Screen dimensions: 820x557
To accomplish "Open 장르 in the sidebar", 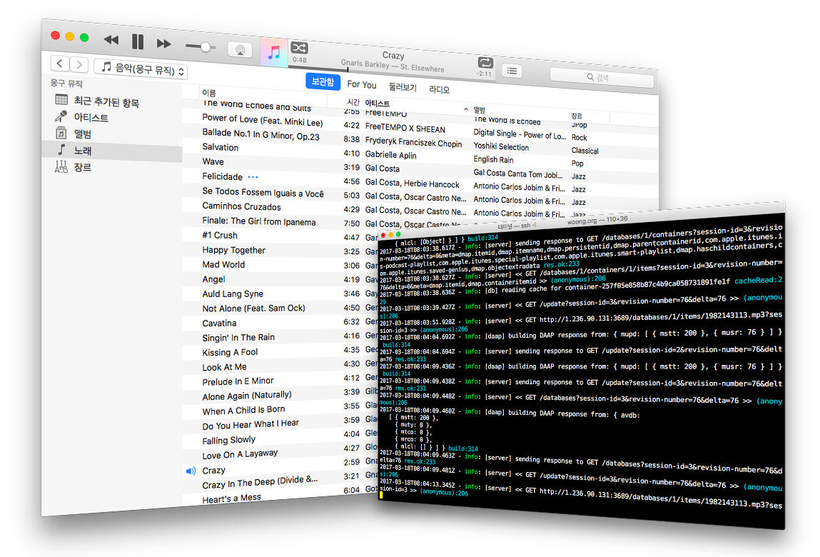I will click(x=83, y=168).
